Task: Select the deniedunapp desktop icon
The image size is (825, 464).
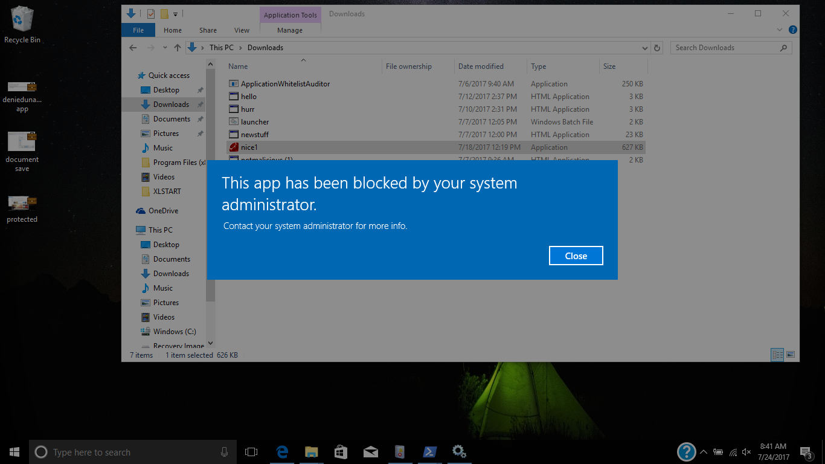Action: coord(22,97)
